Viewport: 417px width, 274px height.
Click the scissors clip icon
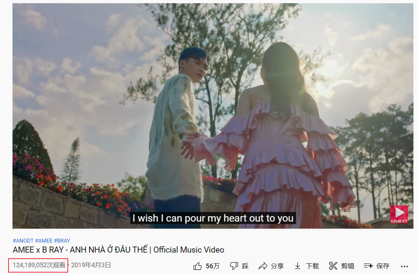click(x=333, y=266)
